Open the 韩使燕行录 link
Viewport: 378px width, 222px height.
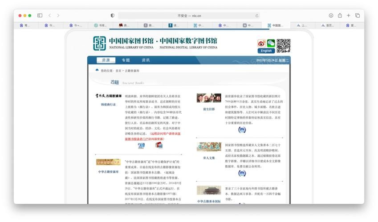pyautogui.click(x=108, y=105)
